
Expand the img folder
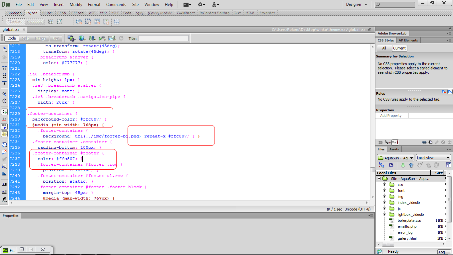(385, 197)
